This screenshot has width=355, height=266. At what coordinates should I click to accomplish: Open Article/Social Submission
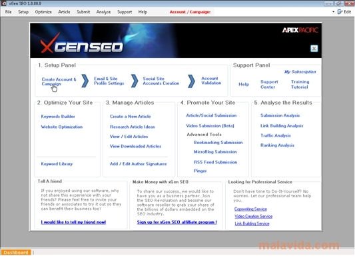pos(211,115)
